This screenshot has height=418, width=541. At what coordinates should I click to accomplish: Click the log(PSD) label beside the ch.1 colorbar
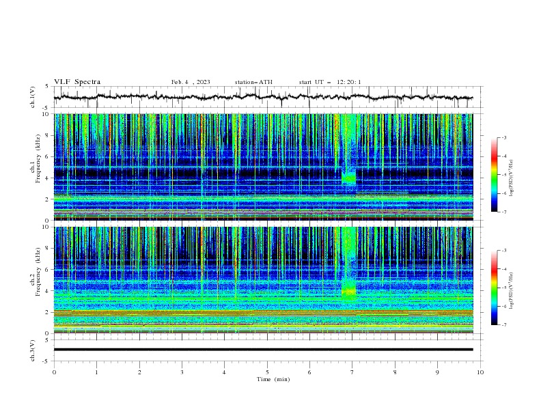click(511, 178)
